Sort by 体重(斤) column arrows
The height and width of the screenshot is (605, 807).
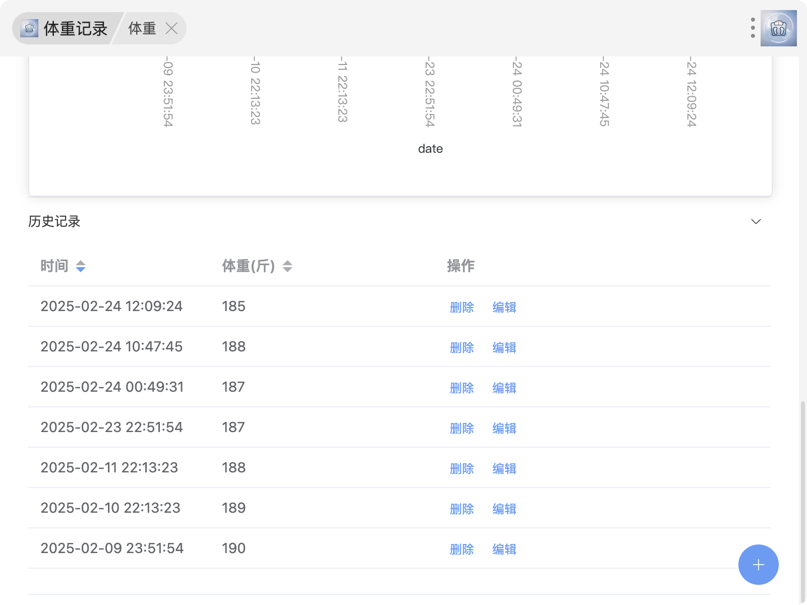(x=287, y=266)
